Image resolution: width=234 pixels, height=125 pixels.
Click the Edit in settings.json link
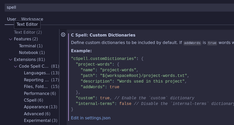90,118
